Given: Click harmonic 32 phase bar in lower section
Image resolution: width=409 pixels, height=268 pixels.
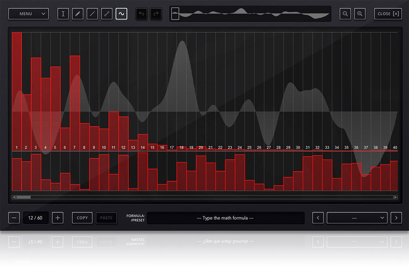Looking at the screenshot, I should pyautogui.click(x=318, y=173).
